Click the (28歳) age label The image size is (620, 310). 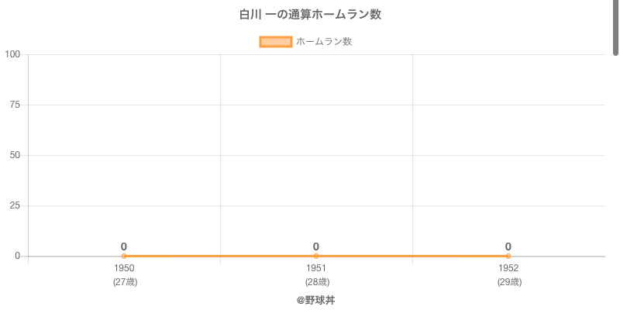click(x=316, y=282)
